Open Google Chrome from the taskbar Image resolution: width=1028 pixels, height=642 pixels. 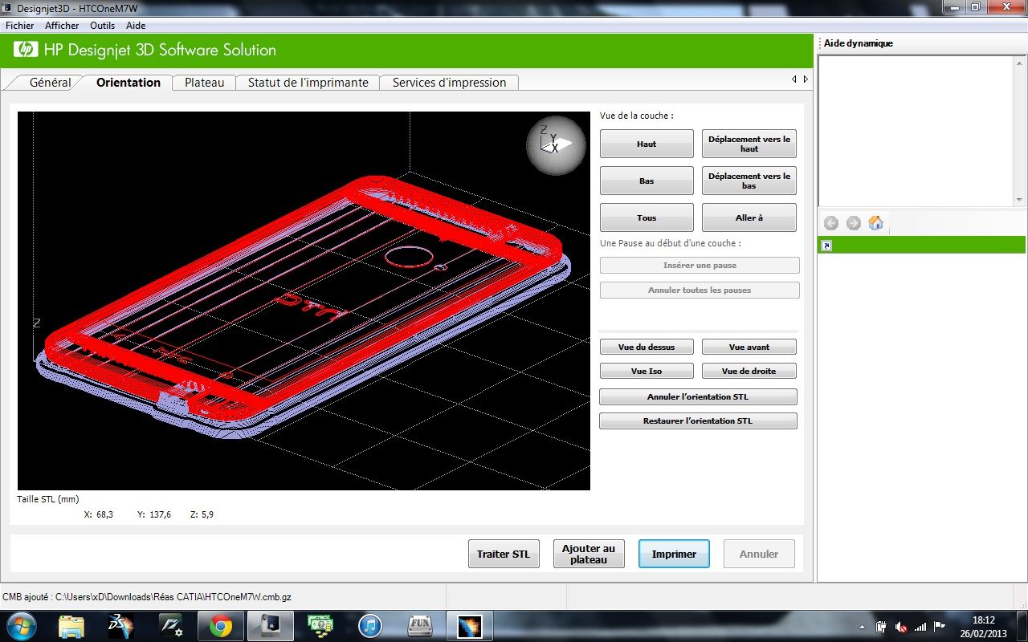(221, 626)
